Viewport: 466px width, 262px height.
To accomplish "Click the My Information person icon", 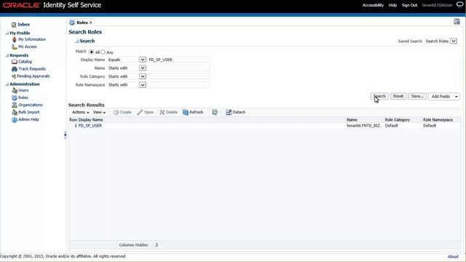I will coord(14,39).
